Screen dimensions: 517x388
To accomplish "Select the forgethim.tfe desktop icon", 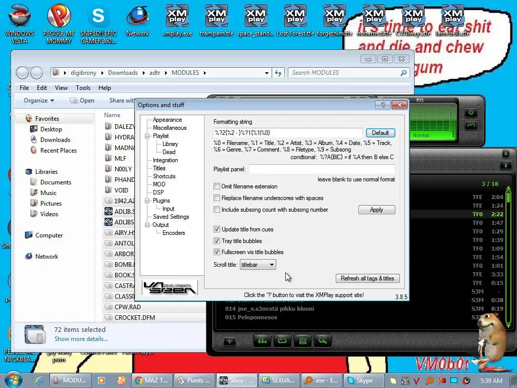I will [x=334, y=20].
